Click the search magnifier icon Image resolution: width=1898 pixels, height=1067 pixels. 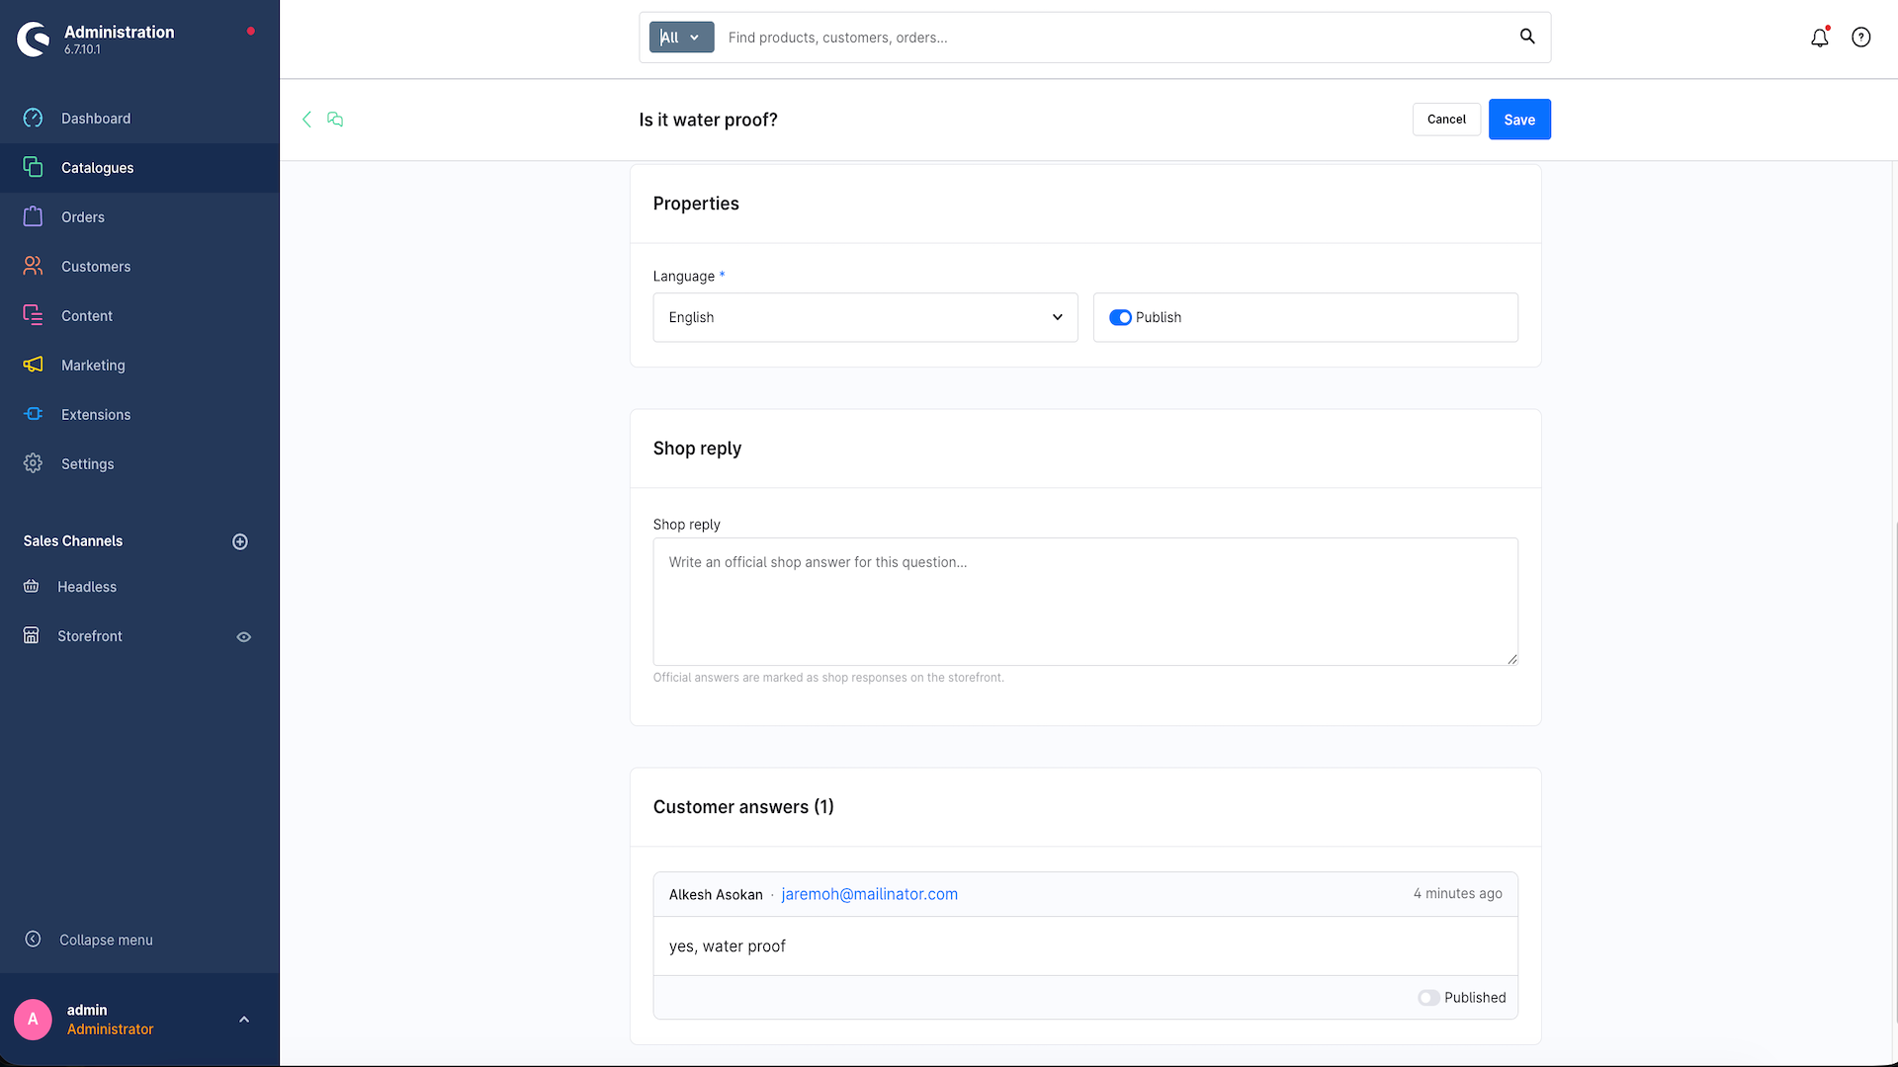[1527, 37]
